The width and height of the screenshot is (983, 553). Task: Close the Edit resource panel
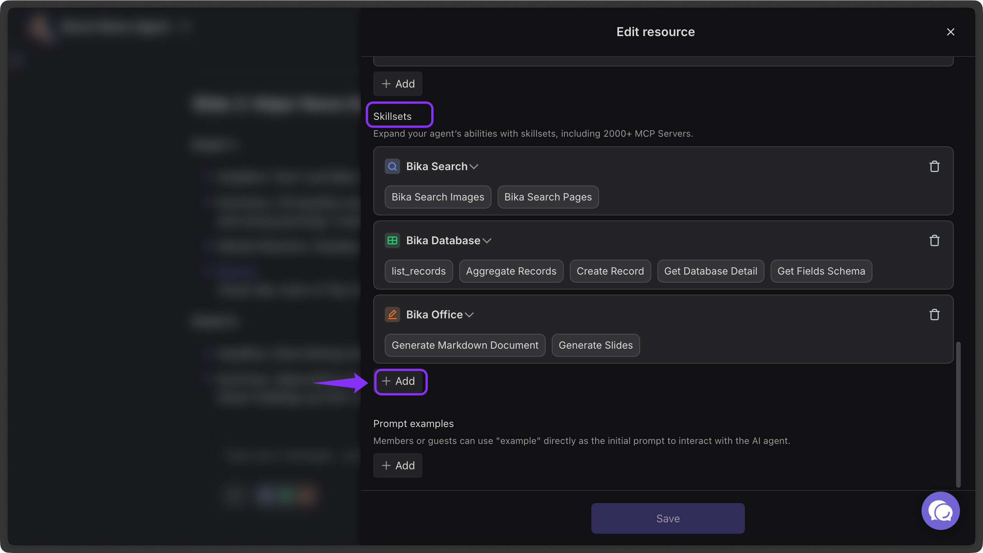[950, 32]
